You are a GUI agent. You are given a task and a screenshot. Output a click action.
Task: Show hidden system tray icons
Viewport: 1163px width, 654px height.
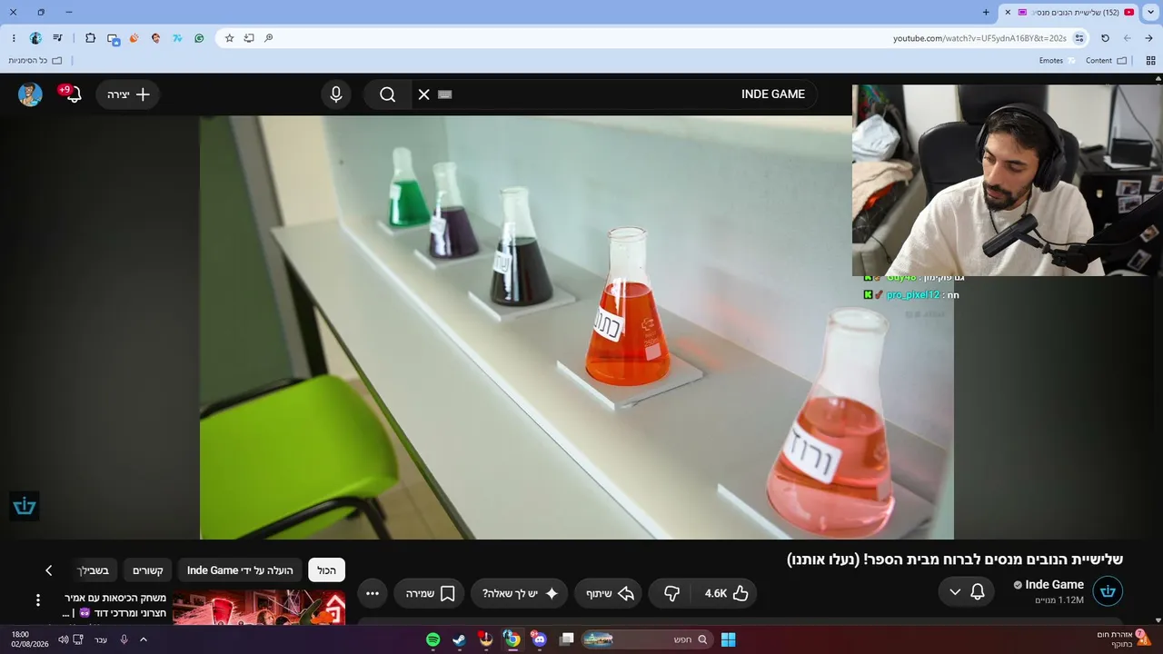144,639
